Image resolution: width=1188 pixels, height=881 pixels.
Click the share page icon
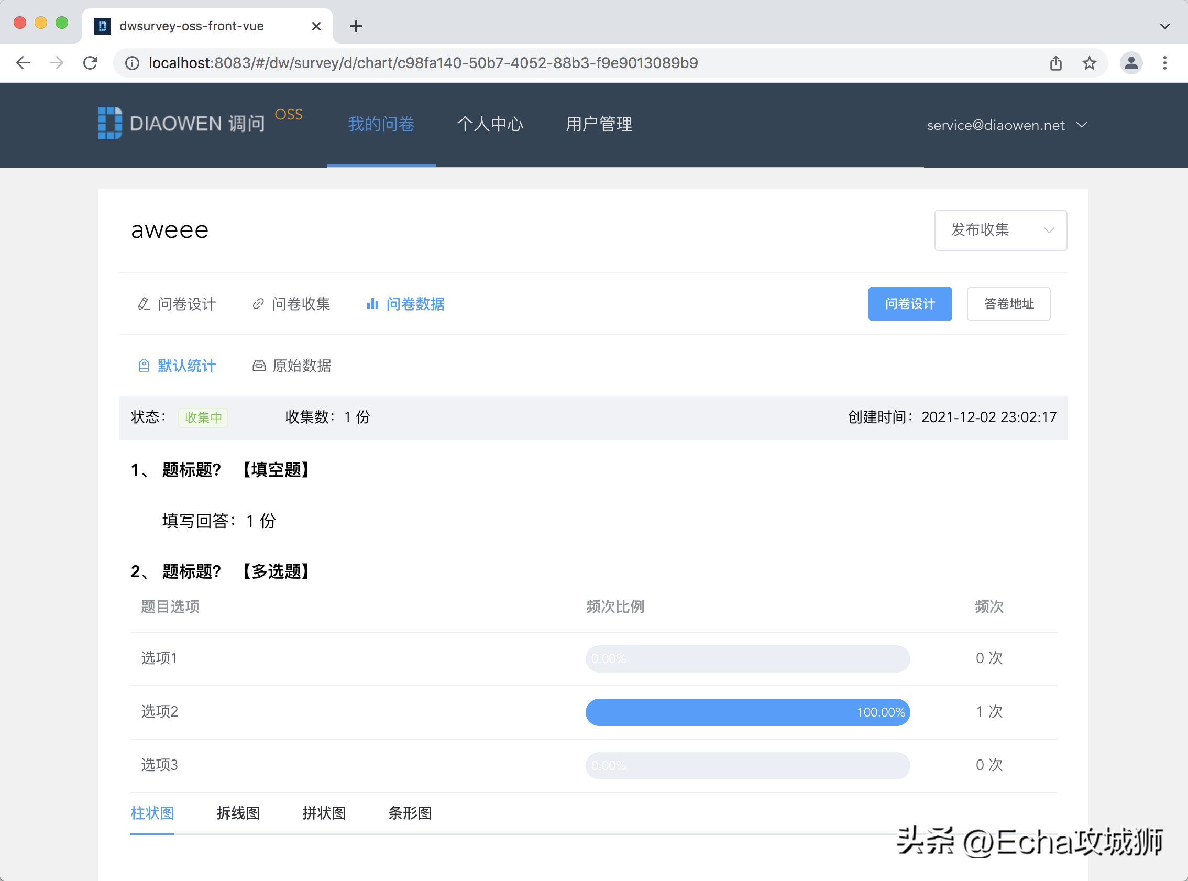[x=1056, y=63]
